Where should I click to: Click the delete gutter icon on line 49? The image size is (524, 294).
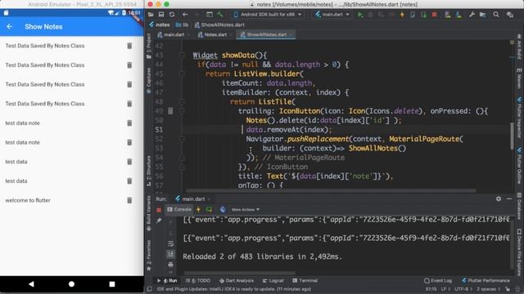170,111
